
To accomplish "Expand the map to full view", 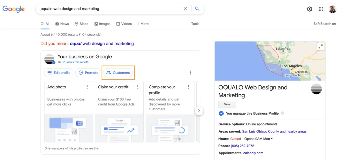I will click(x=320, y=47).
